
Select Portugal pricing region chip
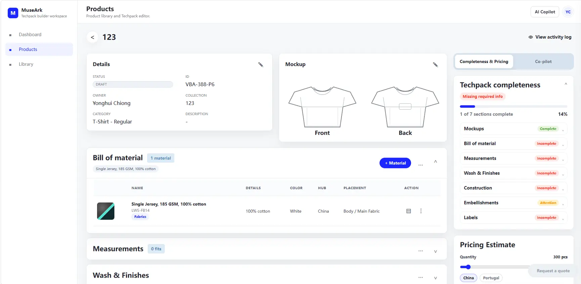[x=491, y=278]
